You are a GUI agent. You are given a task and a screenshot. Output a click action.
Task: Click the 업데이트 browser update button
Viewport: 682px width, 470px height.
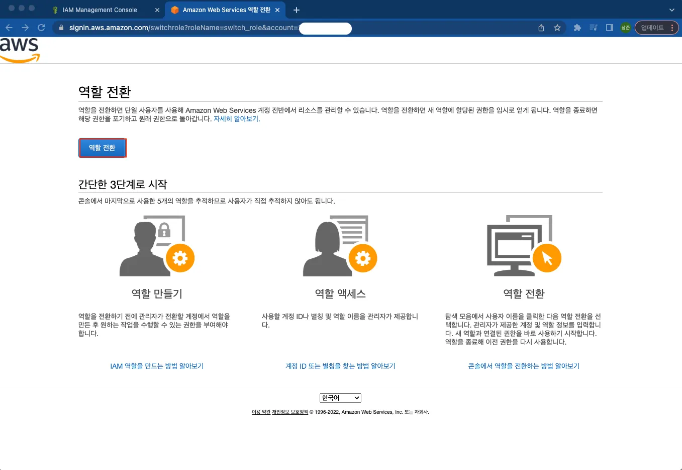click(657, 28)
